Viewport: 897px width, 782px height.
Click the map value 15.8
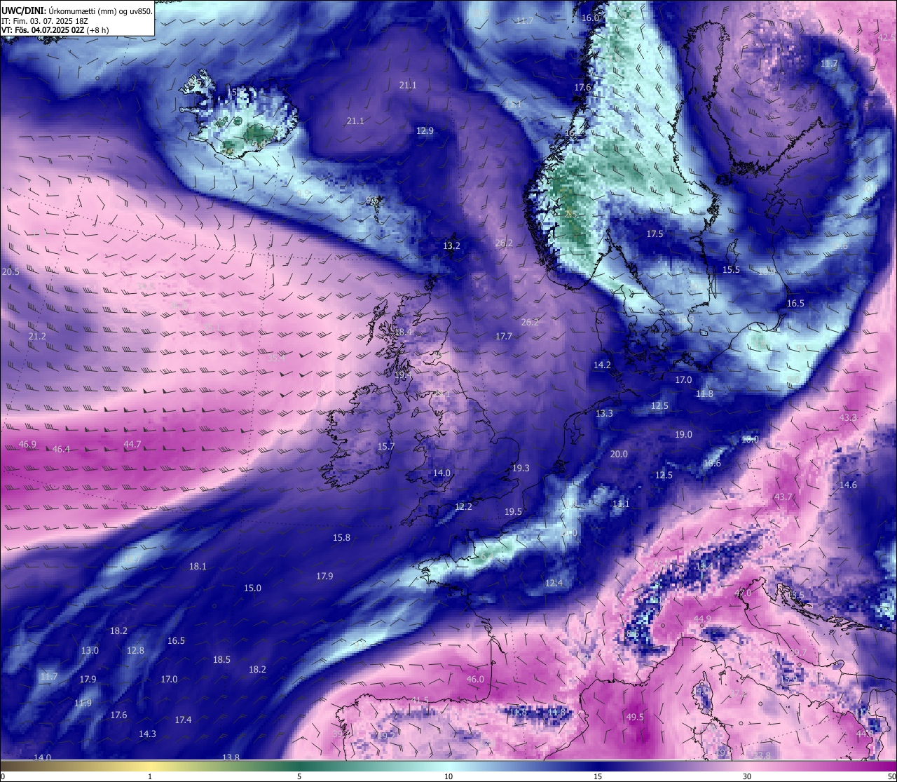[x=341, y=538]
